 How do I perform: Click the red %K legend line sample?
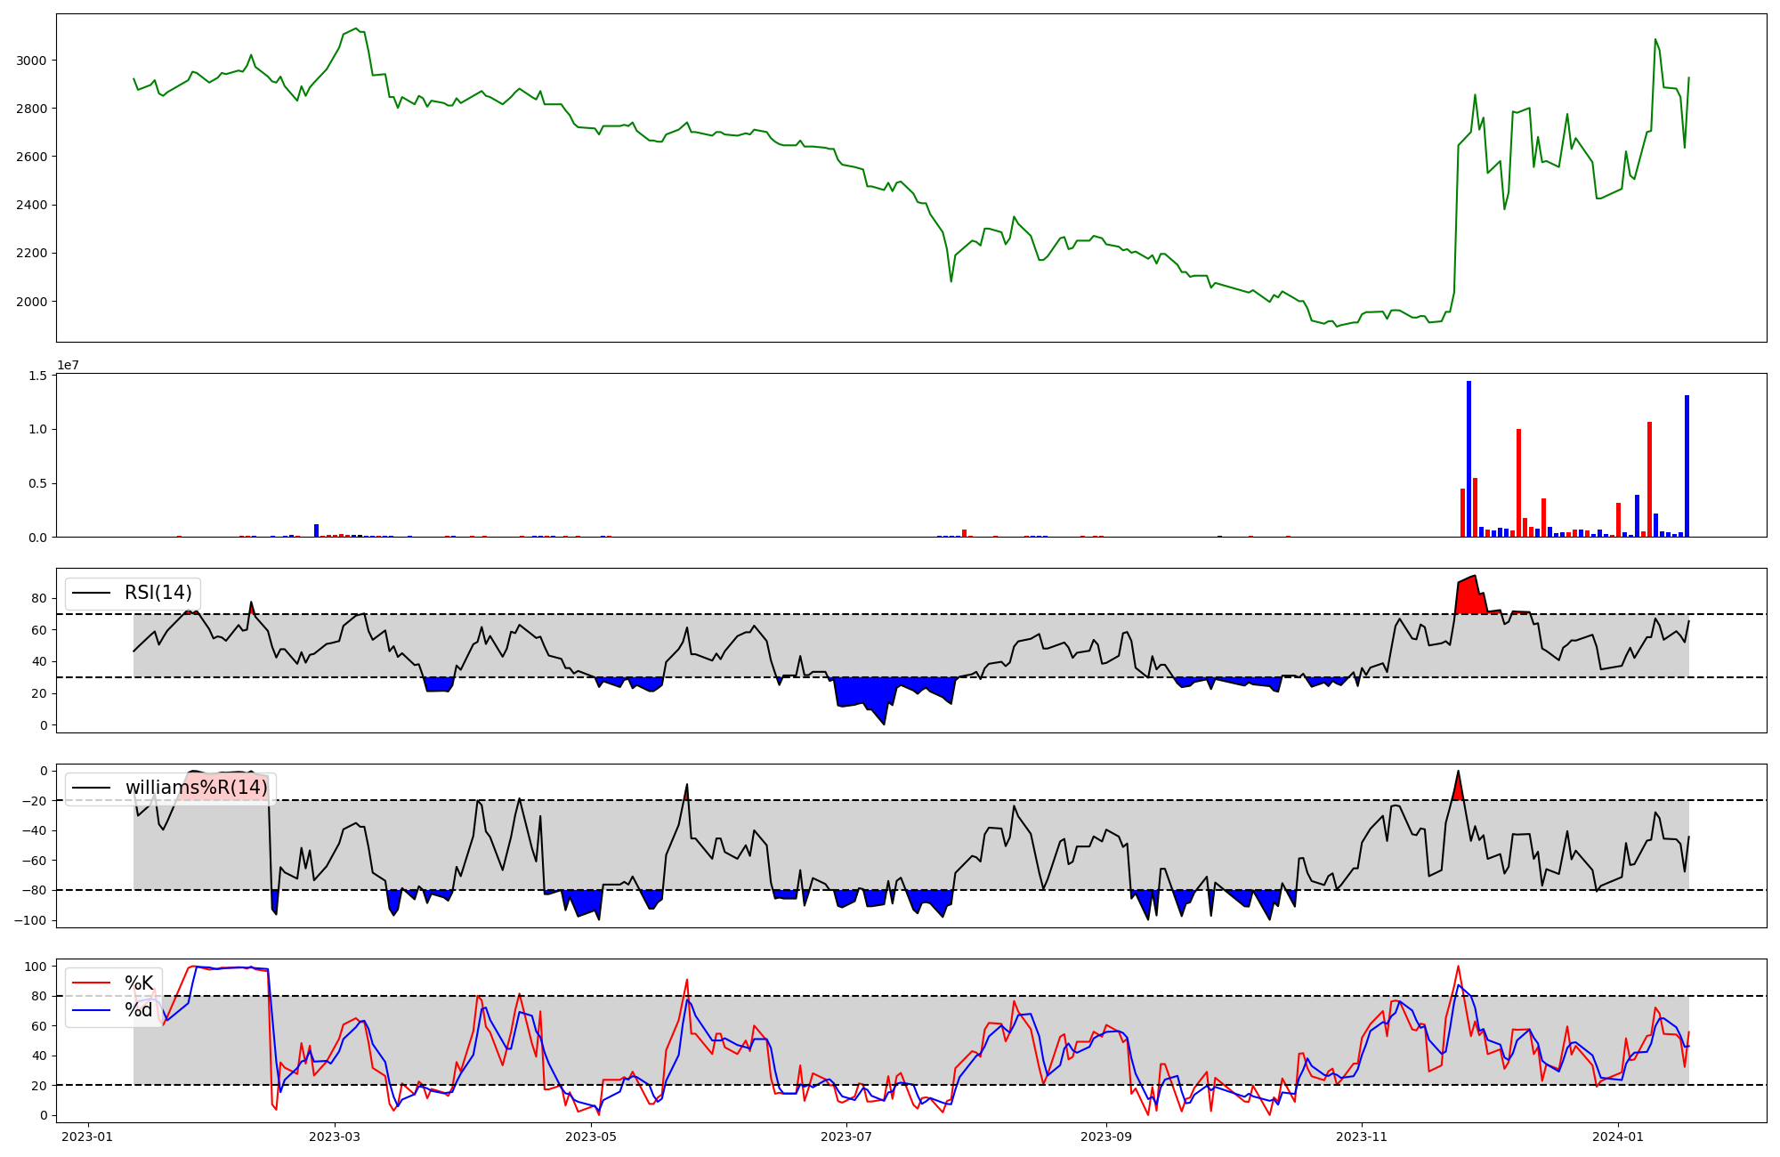click(91, 983)
